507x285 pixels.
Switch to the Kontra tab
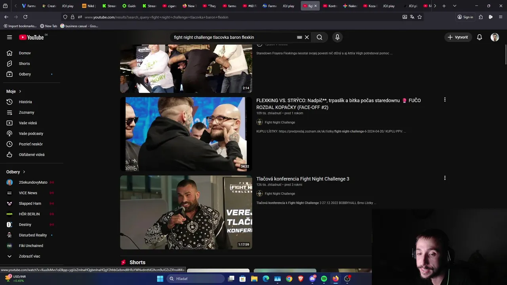click(330, 6)
